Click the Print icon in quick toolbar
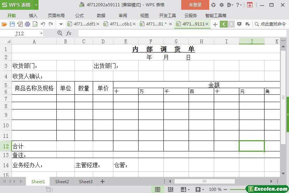 click(x=28, y=24)
